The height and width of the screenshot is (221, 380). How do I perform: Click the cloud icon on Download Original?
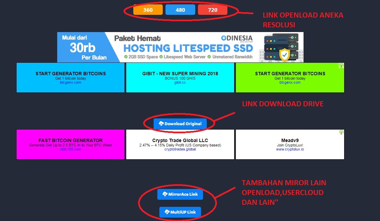pyautogui.click(x=161, y=124)
